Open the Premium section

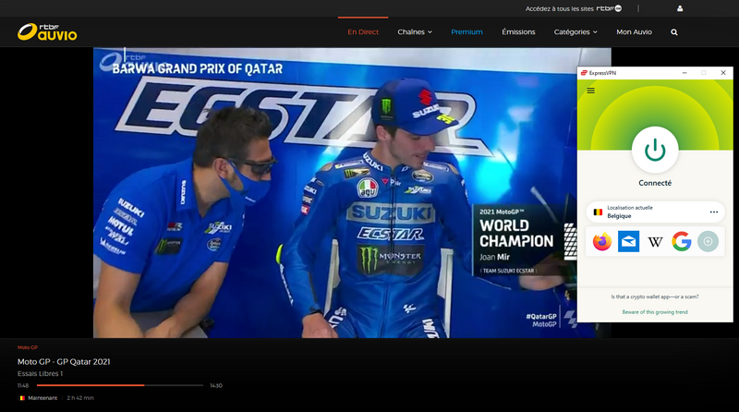pos(466,32)
